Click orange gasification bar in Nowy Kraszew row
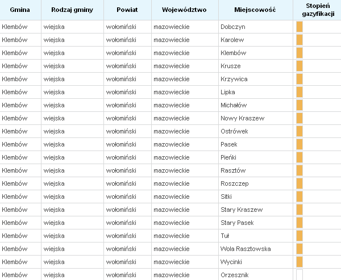 pos(300,118)
